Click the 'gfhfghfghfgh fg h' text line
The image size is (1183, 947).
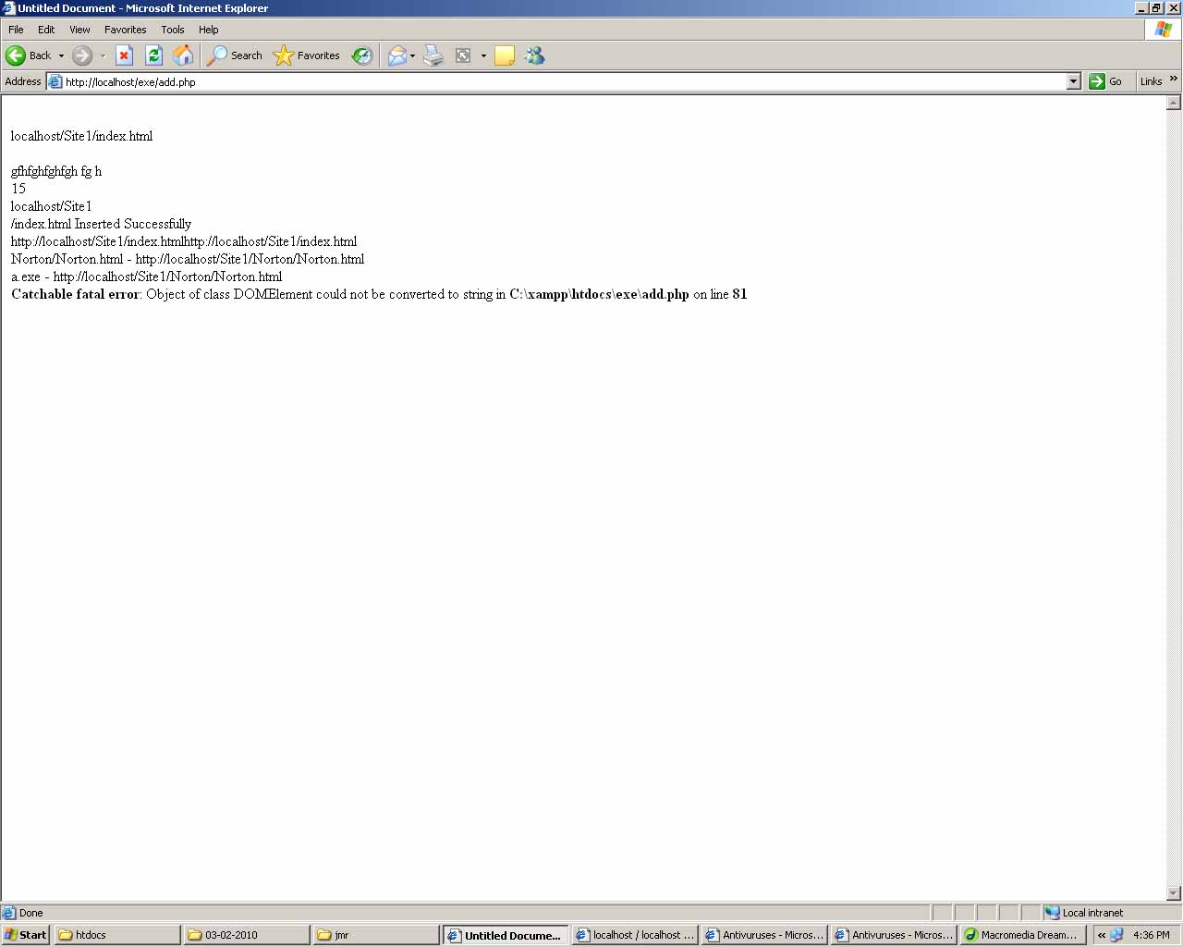pyautogui.click(x=56, y=171)
